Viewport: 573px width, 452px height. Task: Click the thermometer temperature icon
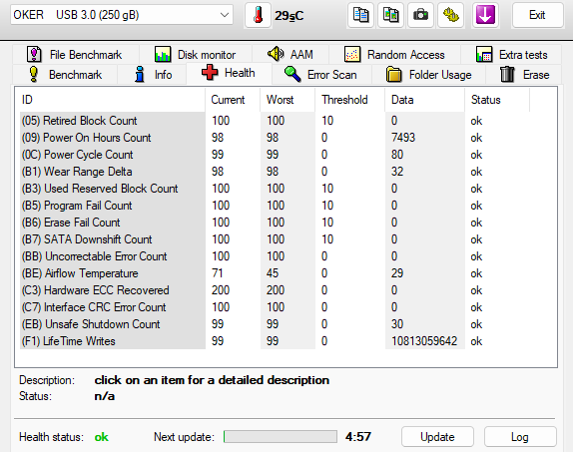tap(258, 15)
